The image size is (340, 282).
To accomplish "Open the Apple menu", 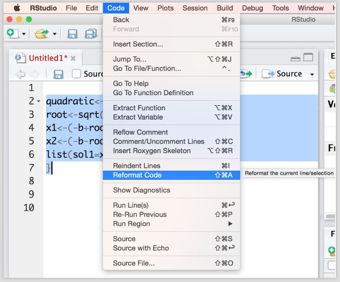I will pyautogui.click(x=17, y=8).
